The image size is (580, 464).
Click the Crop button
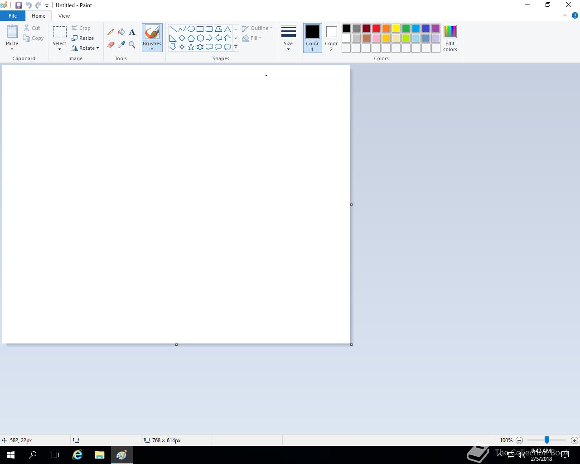(81, 28)
